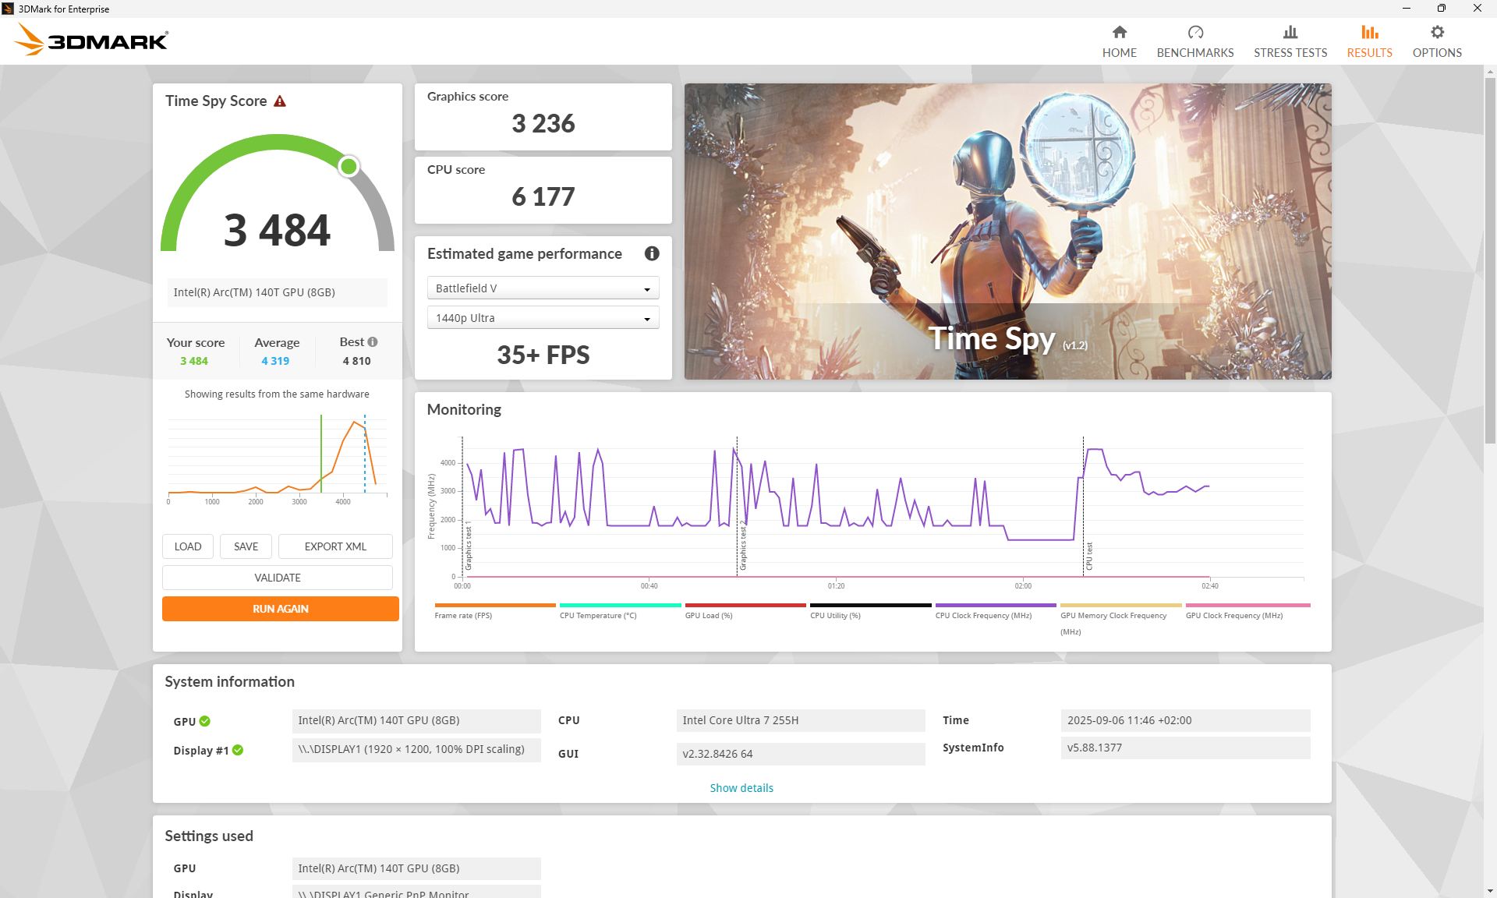Open Benchmarks via gauge icon
The image size is (1497, 898).
point(1194,32)
